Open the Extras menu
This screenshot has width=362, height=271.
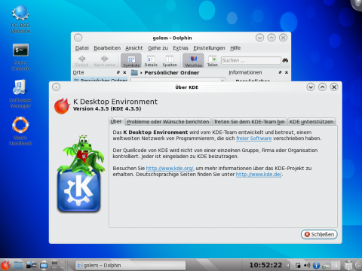(x=180, y=48)
